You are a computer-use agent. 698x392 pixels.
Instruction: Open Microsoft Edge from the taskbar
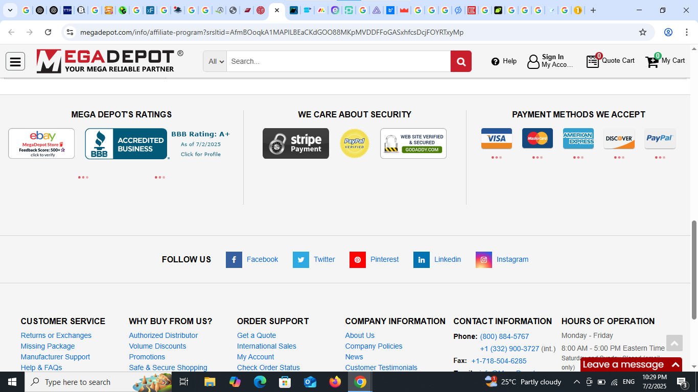point(260,382)
